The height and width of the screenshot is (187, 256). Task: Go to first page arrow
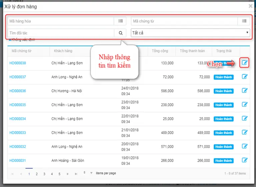12,174
